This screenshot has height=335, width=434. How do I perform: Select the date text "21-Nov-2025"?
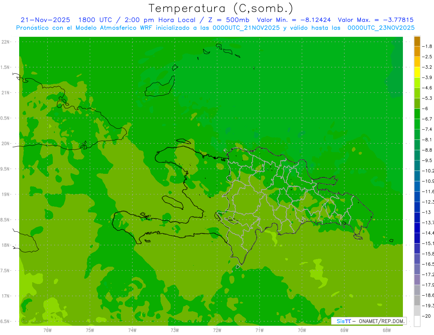45,20
